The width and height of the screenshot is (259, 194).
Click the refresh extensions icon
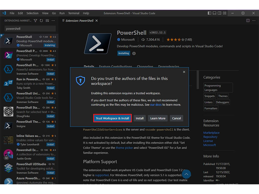41,21
